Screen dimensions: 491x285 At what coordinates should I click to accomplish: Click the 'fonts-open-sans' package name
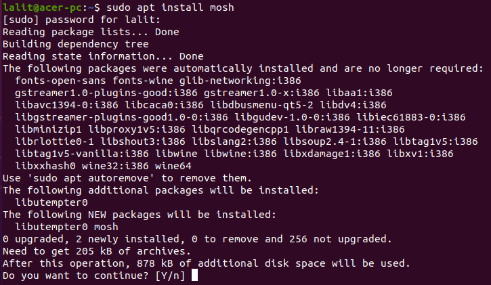click(x=56, y=81)
